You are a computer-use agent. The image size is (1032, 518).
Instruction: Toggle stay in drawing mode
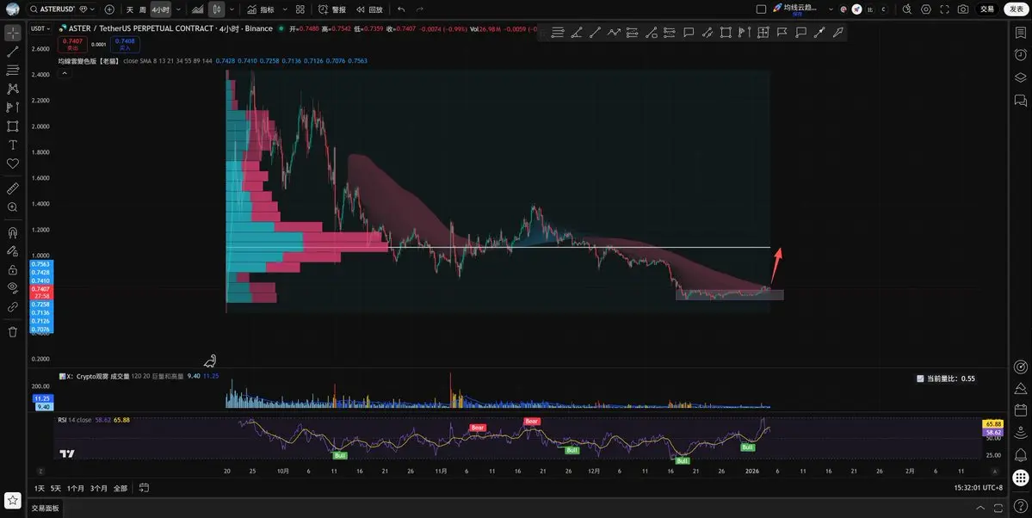tap(13, 250)
